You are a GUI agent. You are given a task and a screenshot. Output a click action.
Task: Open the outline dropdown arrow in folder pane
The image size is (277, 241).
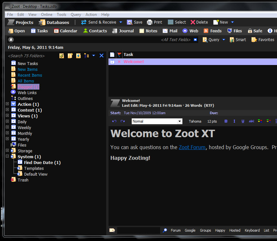click(x=94, y=56)
